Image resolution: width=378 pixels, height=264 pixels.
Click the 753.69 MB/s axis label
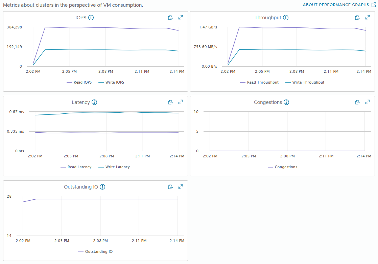coord(205,47)
